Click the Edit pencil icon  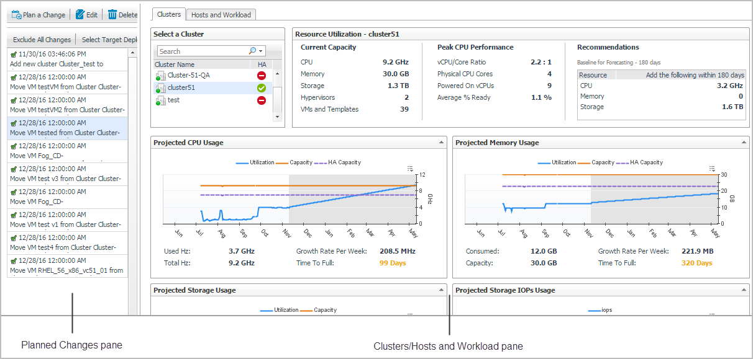pos(80,14)
